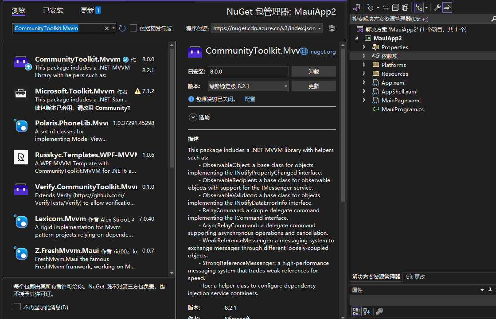
Task: Click the Verify.CommunityToolkit.Mvvm package icon
Action: 21,189
